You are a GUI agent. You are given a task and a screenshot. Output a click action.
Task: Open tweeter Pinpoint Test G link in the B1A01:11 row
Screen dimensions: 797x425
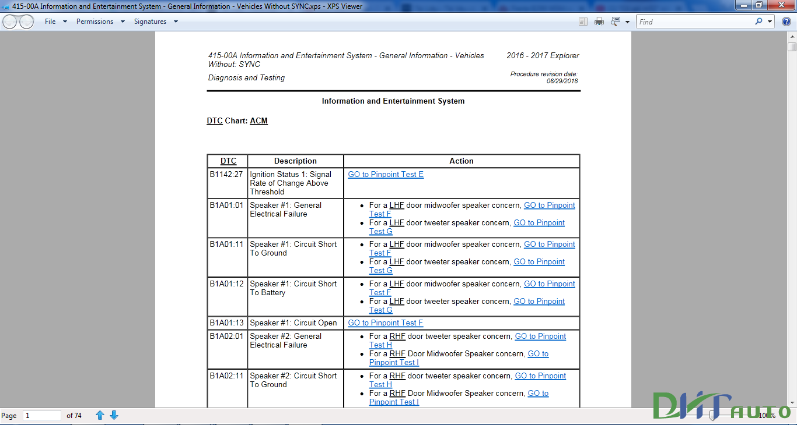(539, 262)
